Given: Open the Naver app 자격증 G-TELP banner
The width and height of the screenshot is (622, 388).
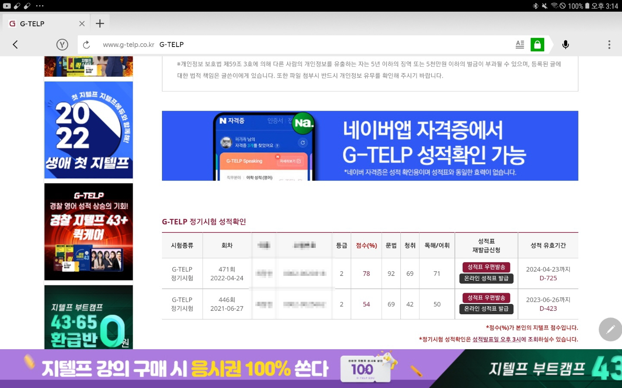Looking at the screenshot, I should 370,146.
